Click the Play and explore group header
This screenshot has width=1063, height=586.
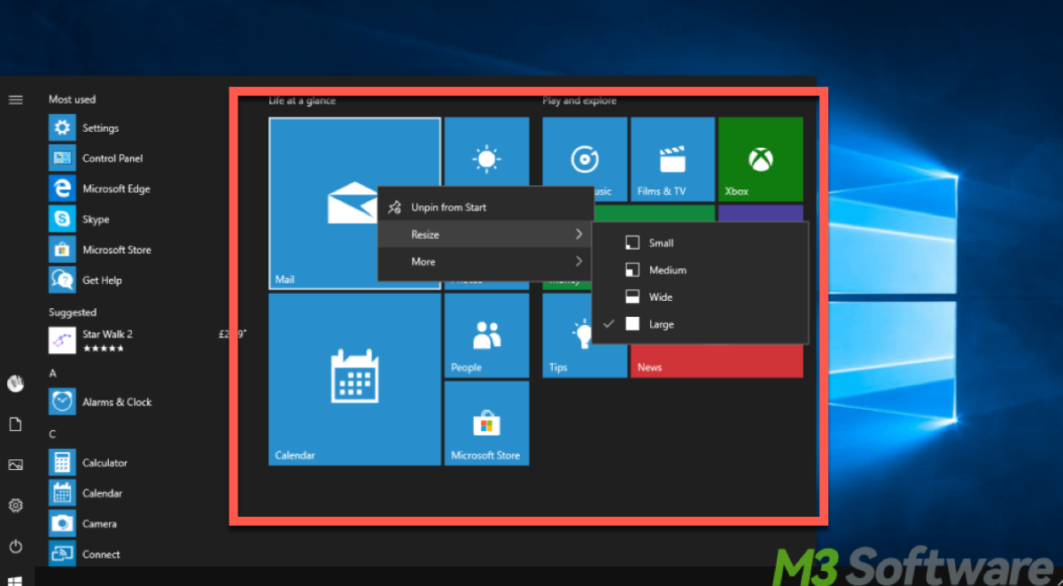pos(579,100)
